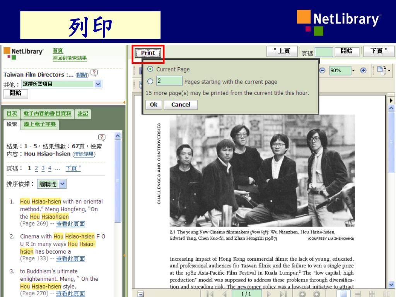Click the document scrollbar down arrow
This screenshot has width=396, height=297.
[391, 285]
